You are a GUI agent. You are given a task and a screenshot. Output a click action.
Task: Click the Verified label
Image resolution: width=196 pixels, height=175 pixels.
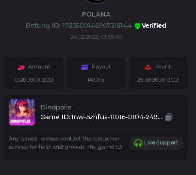coord(154,25)
